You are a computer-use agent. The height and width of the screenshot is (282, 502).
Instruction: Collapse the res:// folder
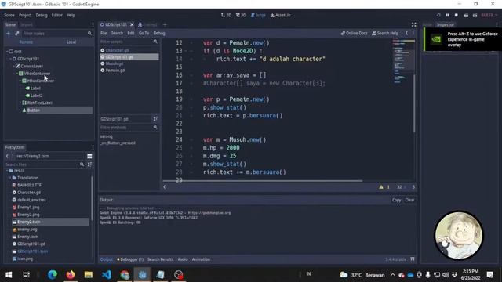point(7,171)
